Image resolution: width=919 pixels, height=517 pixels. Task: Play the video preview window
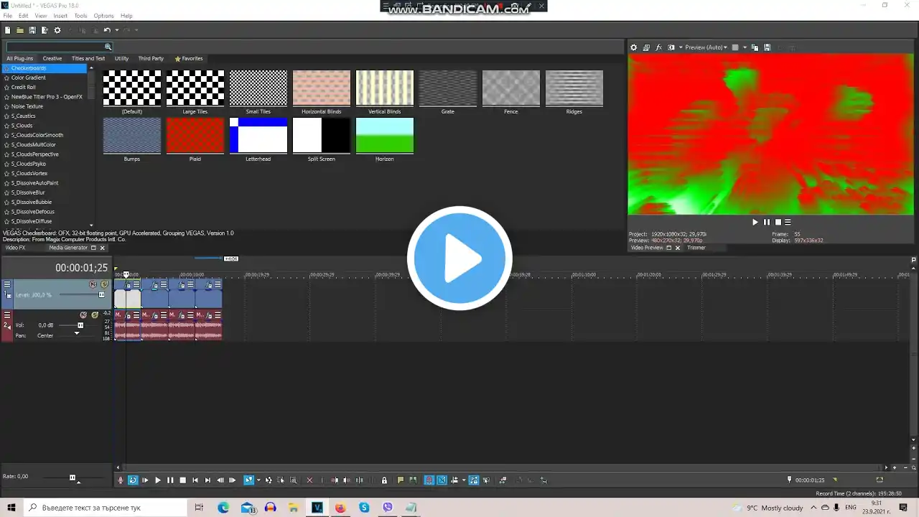point(755,223)
